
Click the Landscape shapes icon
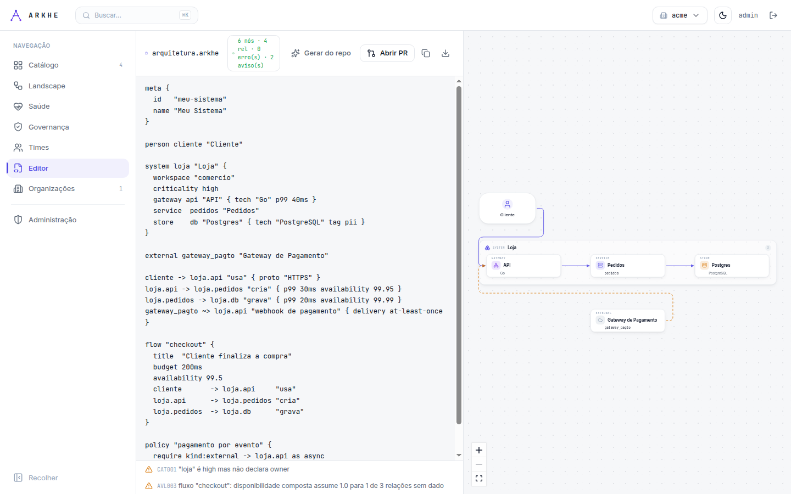(x=18, y=86)
